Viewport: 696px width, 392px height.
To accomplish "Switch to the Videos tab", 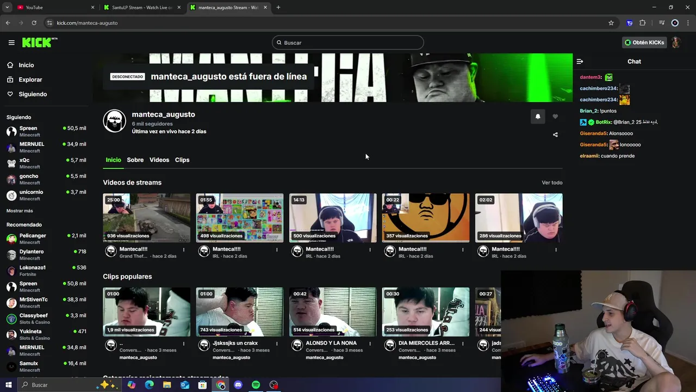I will click(159, 160).
